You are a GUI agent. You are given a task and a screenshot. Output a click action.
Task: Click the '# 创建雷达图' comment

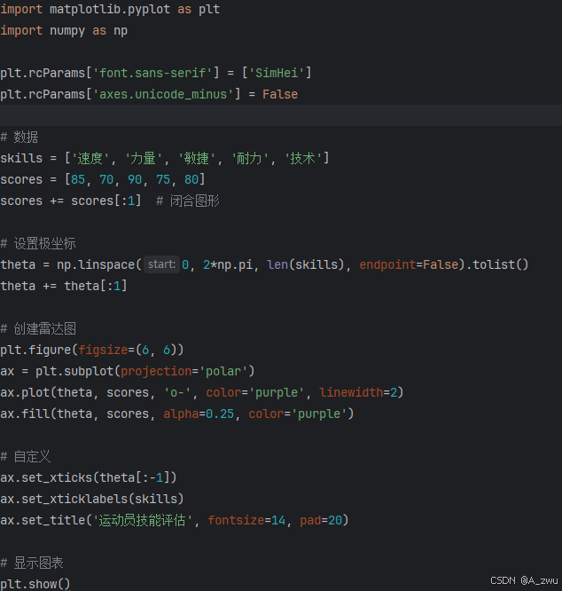[x=38, y=328]
